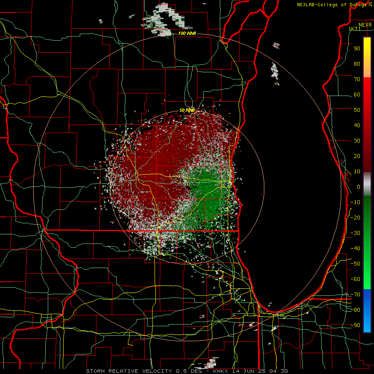
Task: Click the -90 scale value
Action: coord(355,325)
